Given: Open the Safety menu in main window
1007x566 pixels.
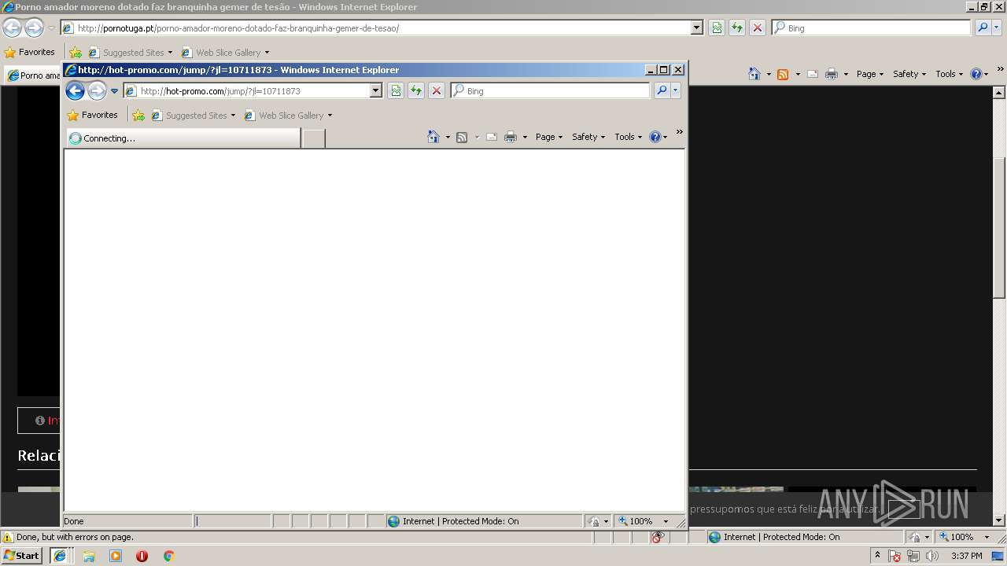Looking at the screenshot, I should coord(909,74).
